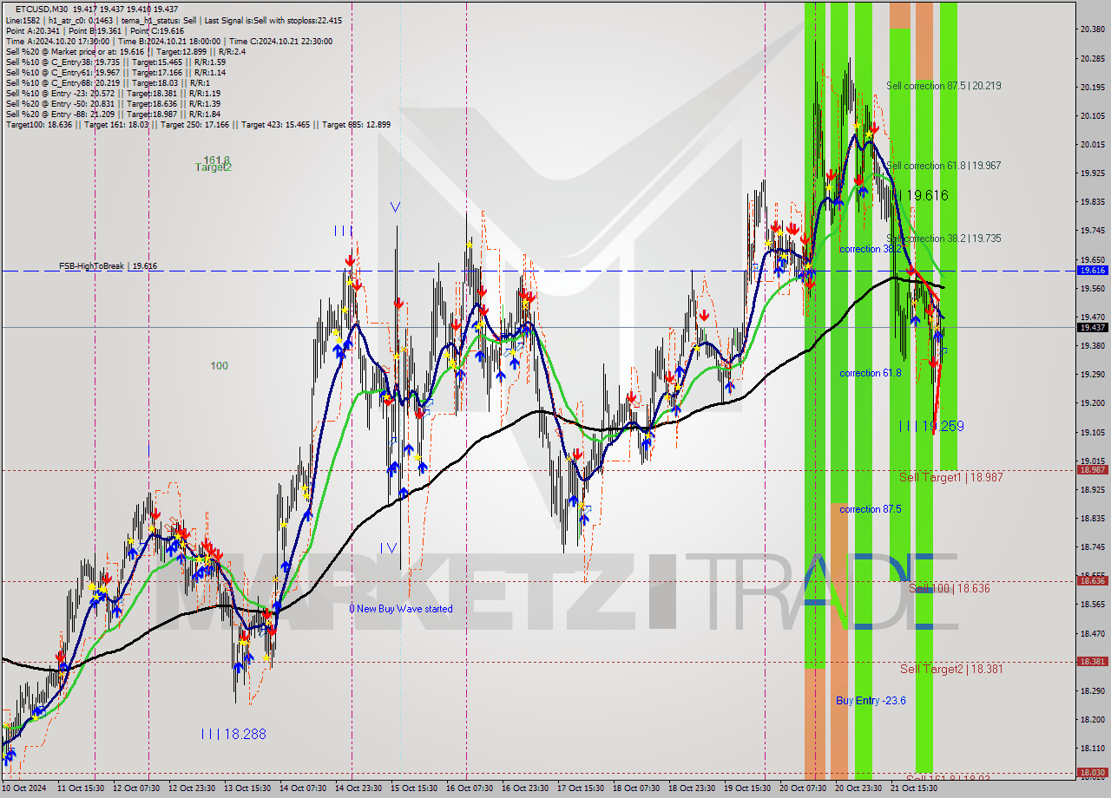
Task: Select the blue 'I V' wave label
Action: (387, 547)
